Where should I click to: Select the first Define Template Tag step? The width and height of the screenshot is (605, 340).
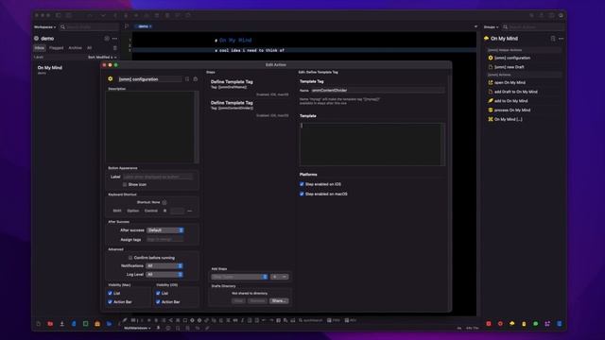[250, 88]
